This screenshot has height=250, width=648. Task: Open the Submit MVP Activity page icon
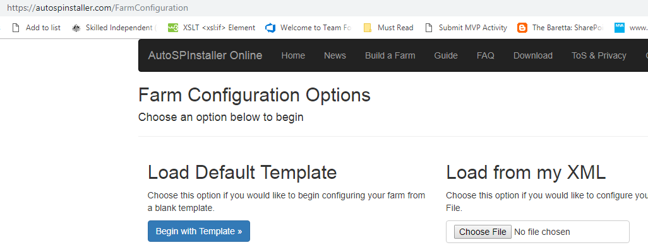click(x=429, y=28)
